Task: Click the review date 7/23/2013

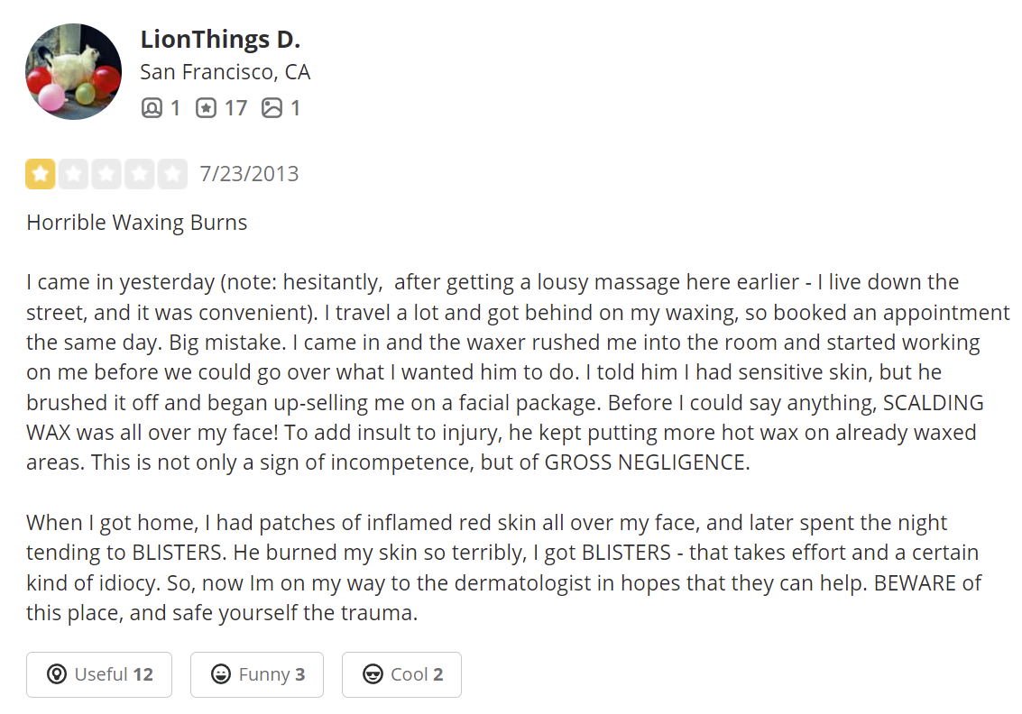Action: [249, 174]
